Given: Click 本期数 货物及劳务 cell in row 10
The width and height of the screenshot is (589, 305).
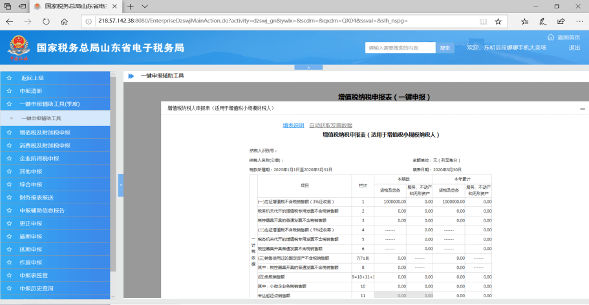Looking at the screenshot, I should pyautogui.click(x=390, y=286).
